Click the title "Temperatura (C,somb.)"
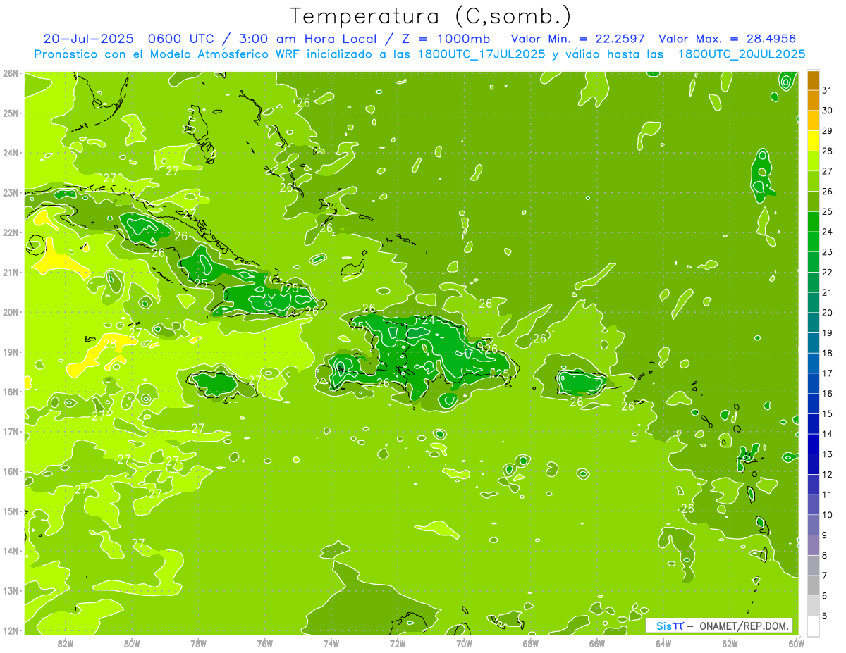 [x=431, y=17]
